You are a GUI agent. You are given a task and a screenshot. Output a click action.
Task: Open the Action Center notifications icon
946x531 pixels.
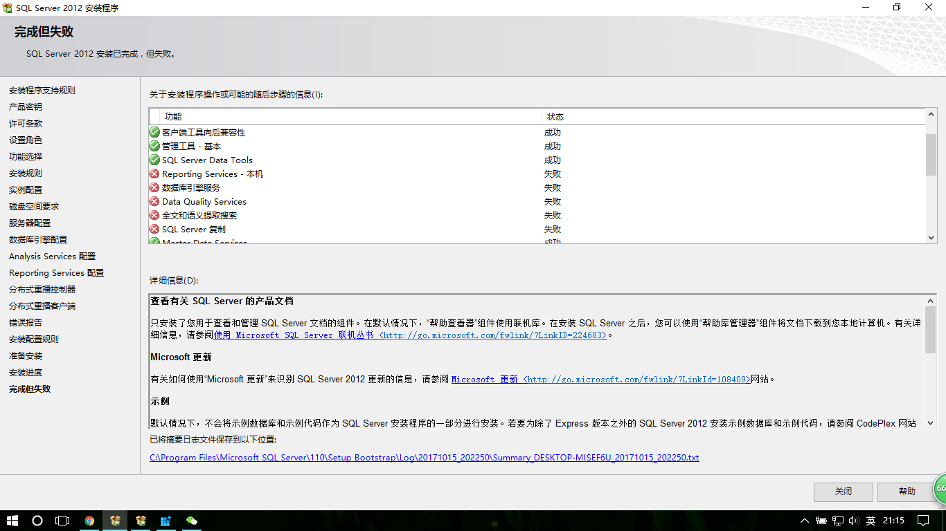(923, 521)
